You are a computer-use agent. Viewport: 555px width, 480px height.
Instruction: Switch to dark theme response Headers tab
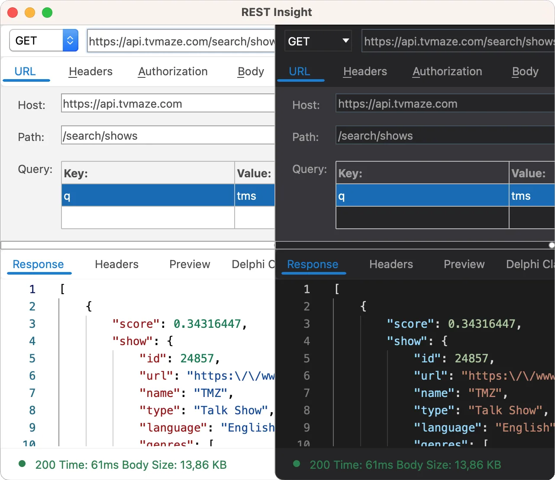click(391, 264)
